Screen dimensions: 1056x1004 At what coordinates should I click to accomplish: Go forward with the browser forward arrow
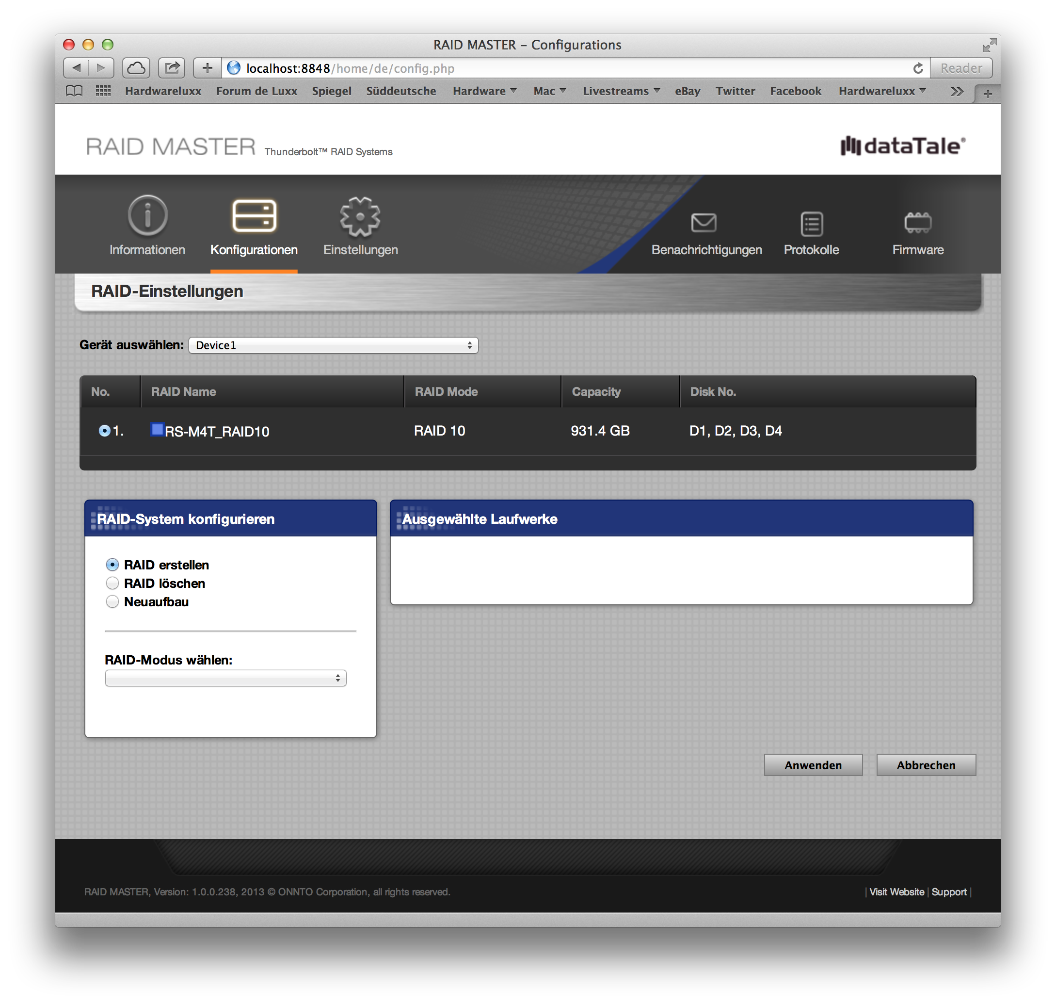101,68
